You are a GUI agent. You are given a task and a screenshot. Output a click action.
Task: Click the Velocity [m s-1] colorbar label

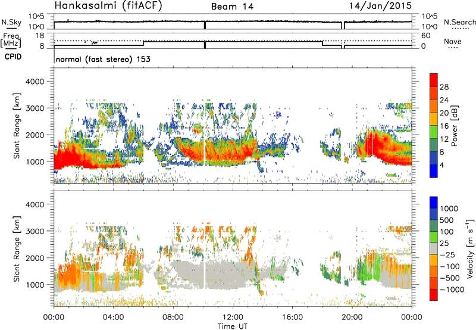[x=469, y=248]
